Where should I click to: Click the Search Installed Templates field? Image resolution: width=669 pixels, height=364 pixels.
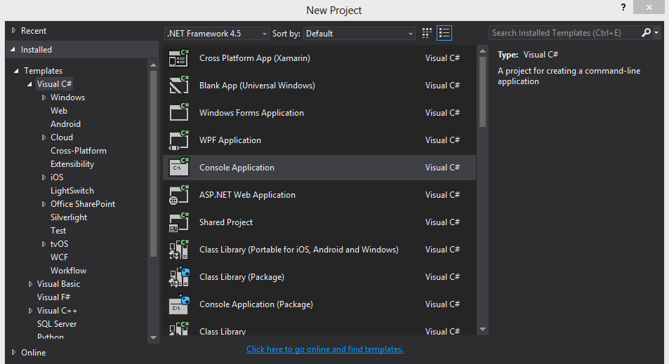point(564,33)
